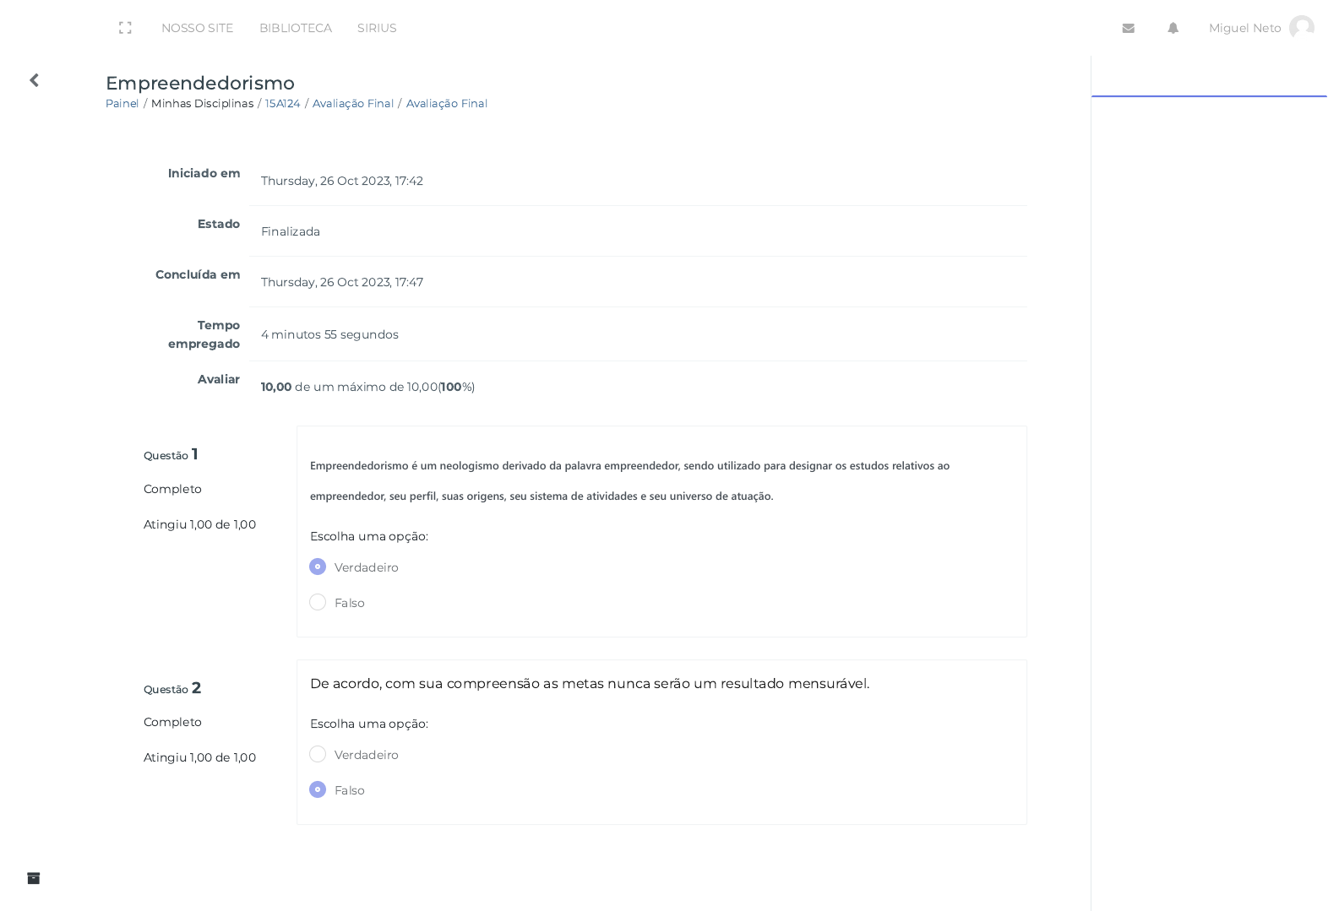The image size is (1328, 911).
Task: Go to Painel breadcrumb link
Action: pos(122,103)
